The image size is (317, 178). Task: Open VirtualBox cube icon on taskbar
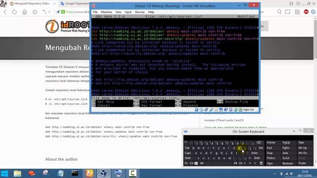tap(104, 174)
